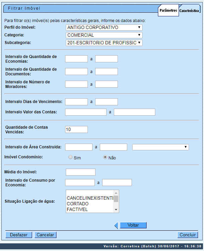Click the Desfazer button
204x251 pixels.
coord(19,235)
